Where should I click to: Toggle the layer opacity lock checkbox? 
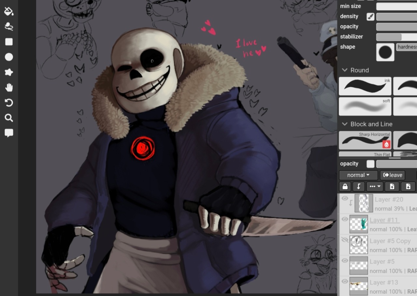(370, 164)
